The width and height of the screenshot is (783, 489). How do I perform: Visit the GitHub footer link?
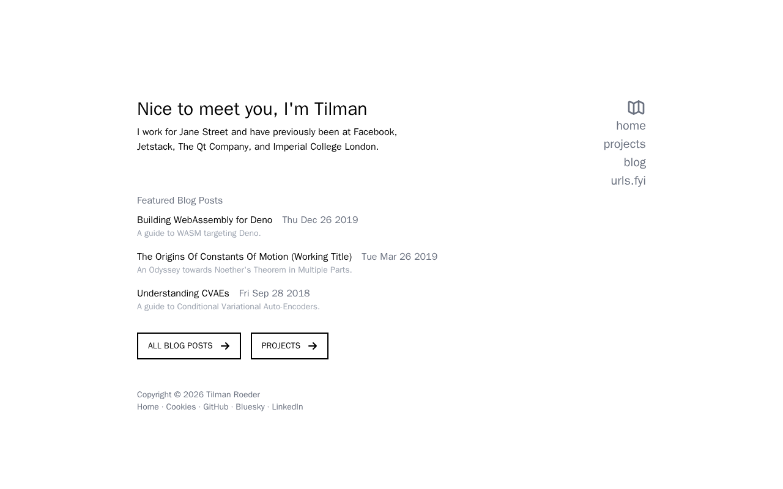(215, 407)
